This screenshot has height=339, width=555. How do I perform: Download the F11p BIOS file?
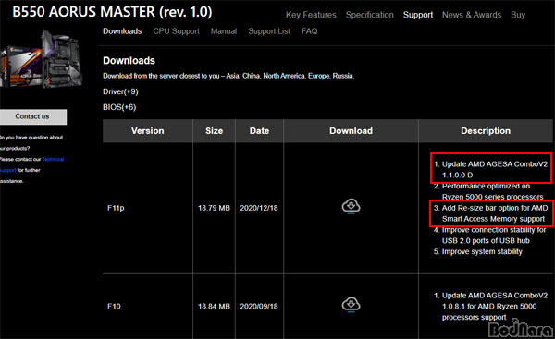[351, 206]
